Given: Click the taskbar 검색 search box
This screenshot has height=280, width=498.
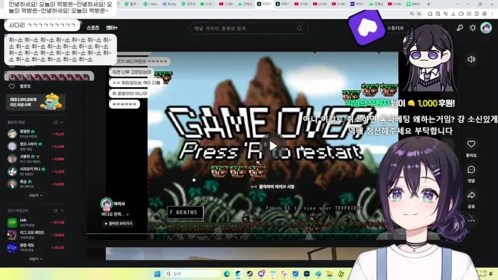Looking at the screenshot, I should (192, 274).
